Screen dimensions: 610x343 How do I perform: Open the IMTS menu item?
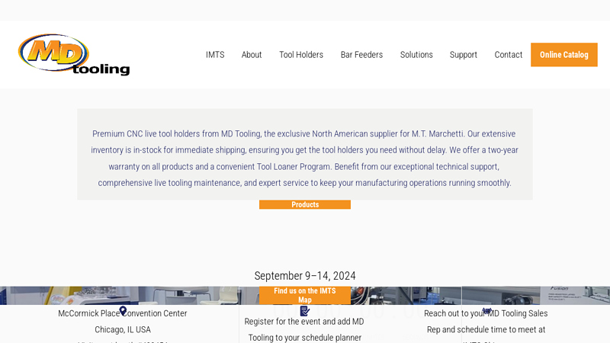coord(215,55)
